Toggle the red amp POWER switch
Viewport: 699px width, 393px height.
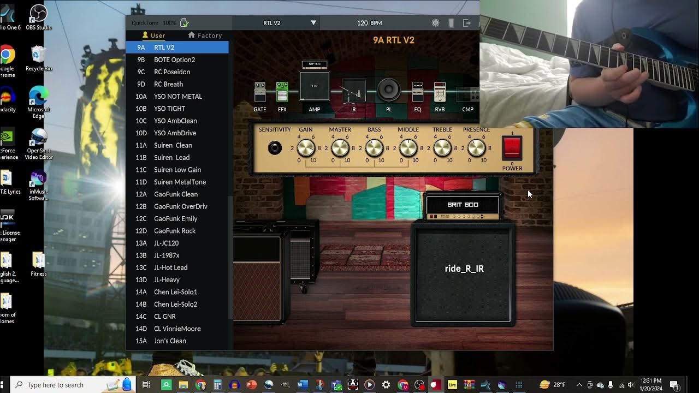[512, 148]
